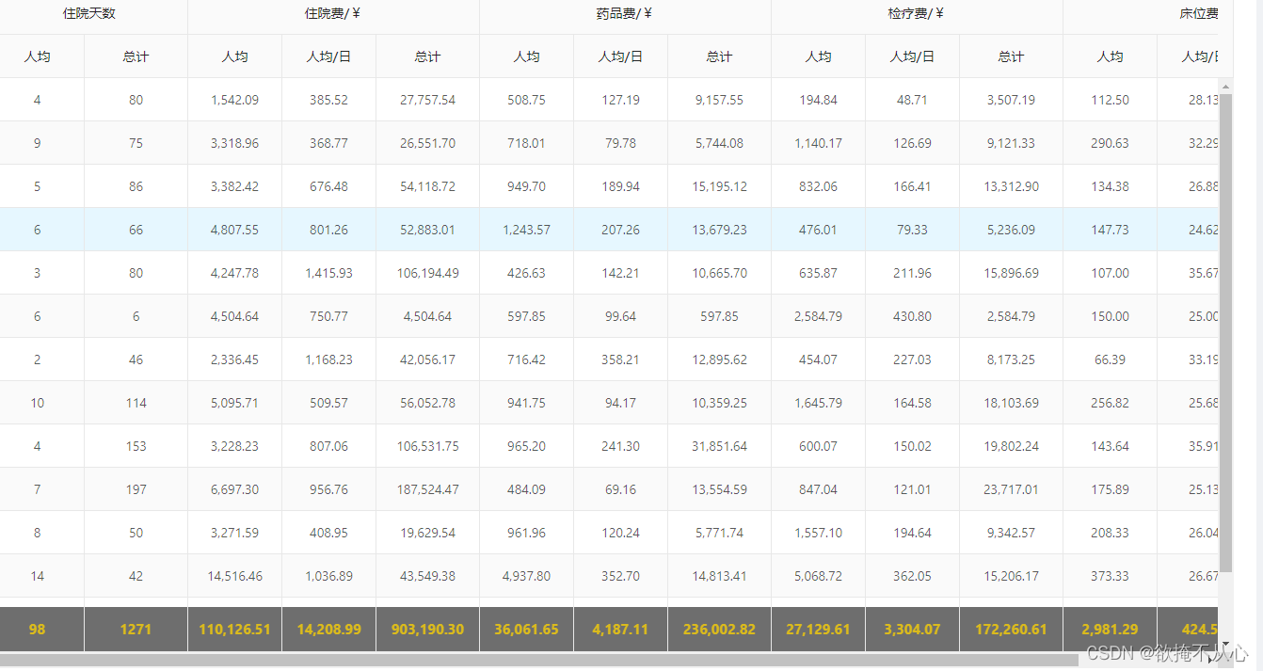
Task: Sort by 人均 under 检疗费/¥
Action: [818, 56]
